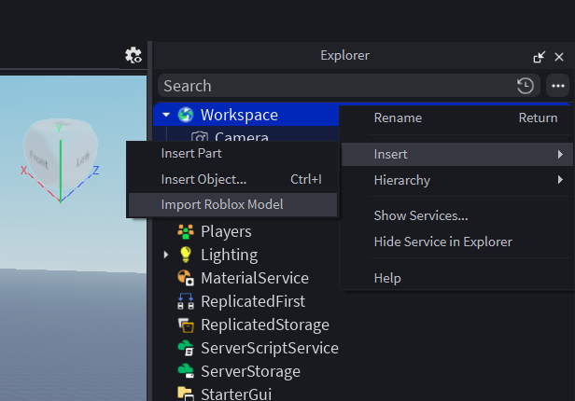Open Explorer search history

coord(526,86)
